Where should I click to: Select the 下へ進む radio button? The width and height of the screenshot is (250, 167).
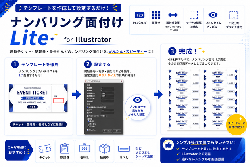point(88,126)
